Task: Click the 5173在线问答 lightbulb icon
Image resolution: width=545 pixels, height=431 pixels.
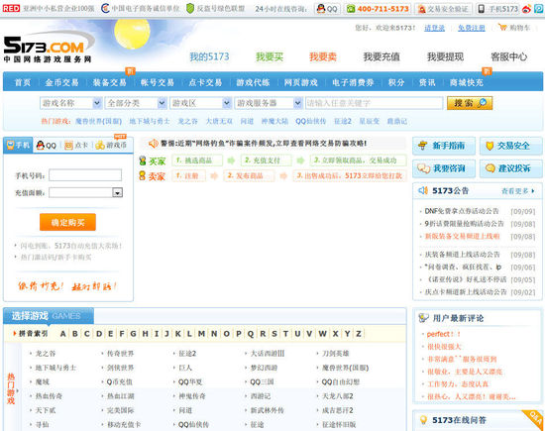Action: pos(423,420)
